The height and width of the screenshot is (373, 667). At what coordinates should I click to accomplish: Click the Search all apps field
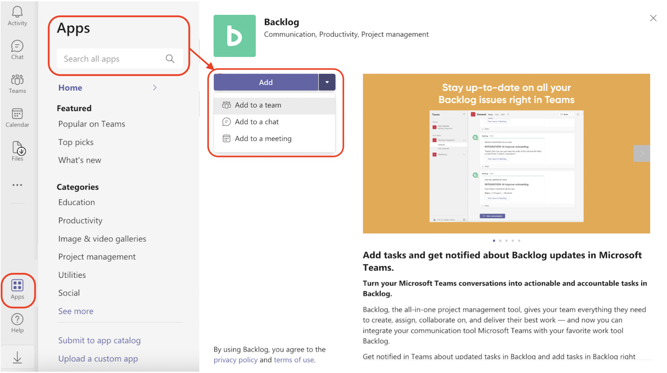click(x=120, y=59)
